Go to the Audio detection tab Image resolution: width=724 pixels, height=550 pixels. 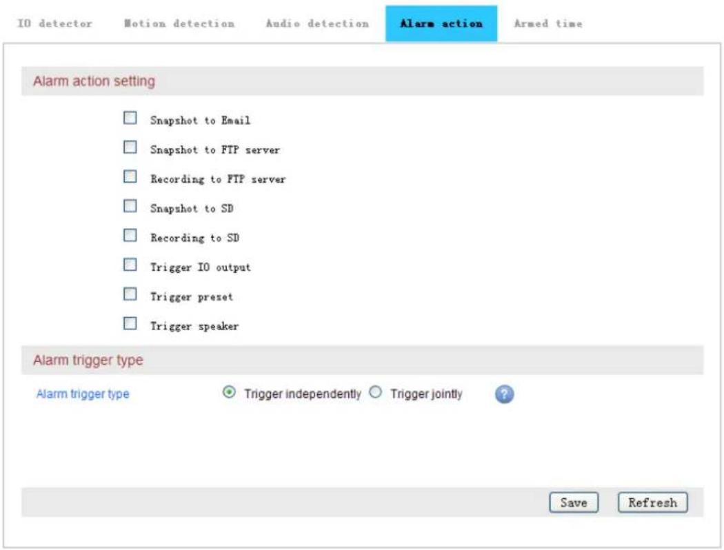click(x=317, y=23)
